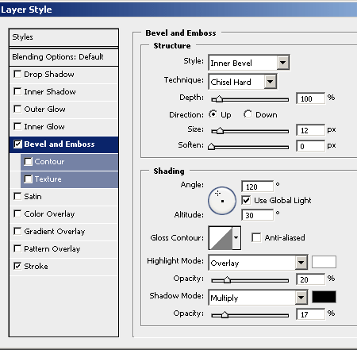357x350 pixels.
Task: Click the Depth slider handle
Action: pos(218,99)
